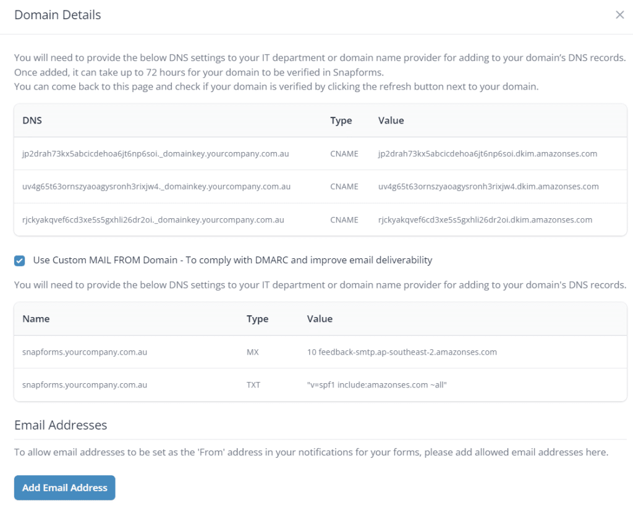
Task: Select the rjckyakq _domainkey DNS record name
Action: coord(153,219)
